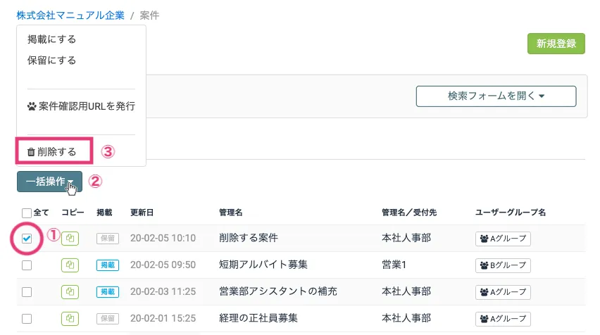Select 削除する from bulk menu
Screen dimensions: 600x335
(55, 151)
